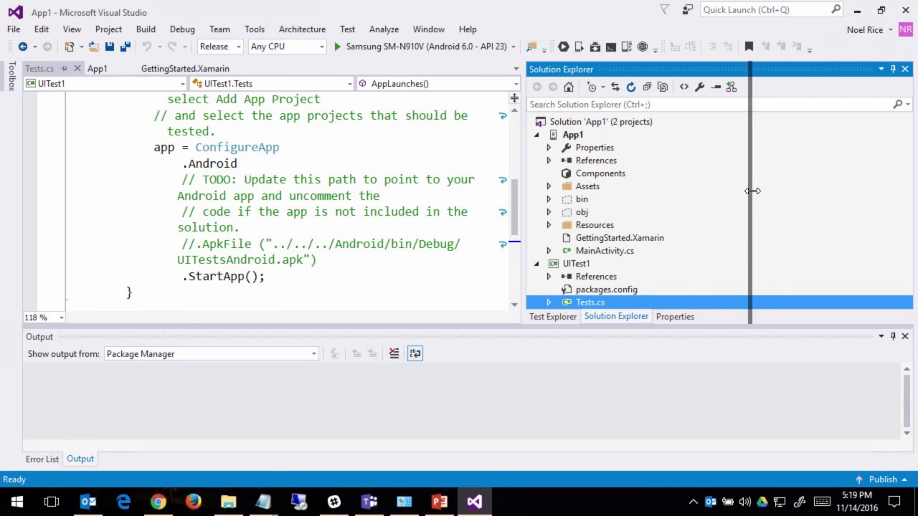The width and height of the screenshot is (918, 516).
Task: Toggle auto hide on the Output panel
Action: (893, 336)
